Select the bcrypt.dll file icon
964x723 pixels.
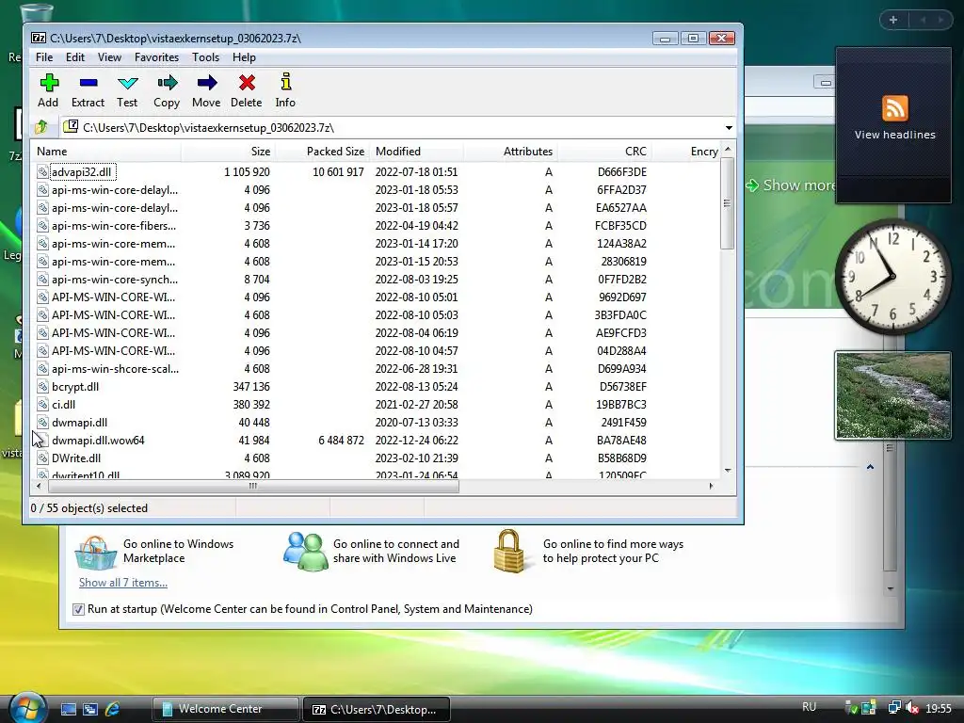42,387
